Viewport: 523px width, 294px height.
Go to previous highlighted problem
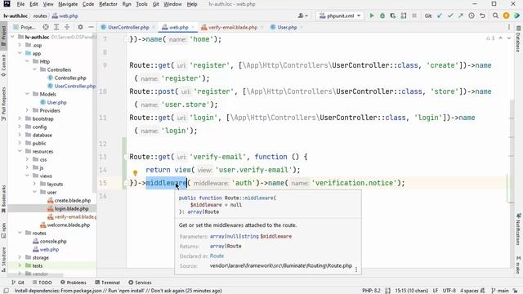point(501,38)
